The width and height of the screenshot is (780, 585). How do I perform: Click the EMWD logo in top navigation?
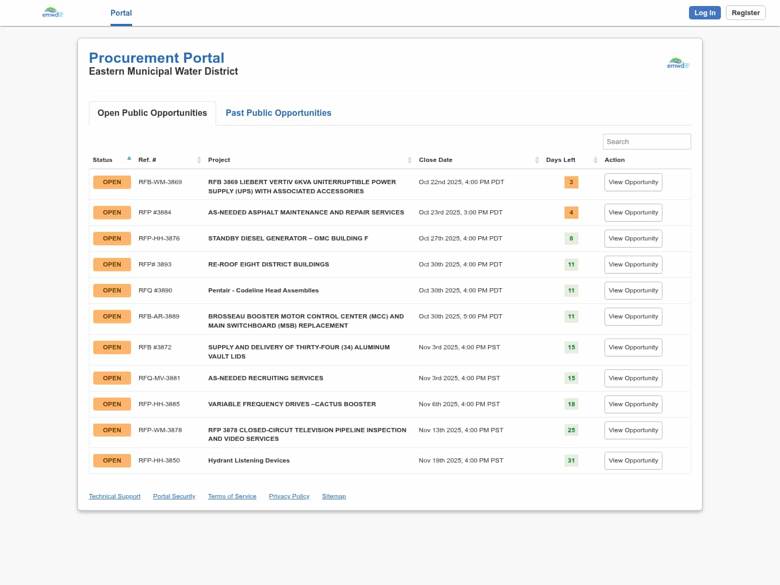53,12
